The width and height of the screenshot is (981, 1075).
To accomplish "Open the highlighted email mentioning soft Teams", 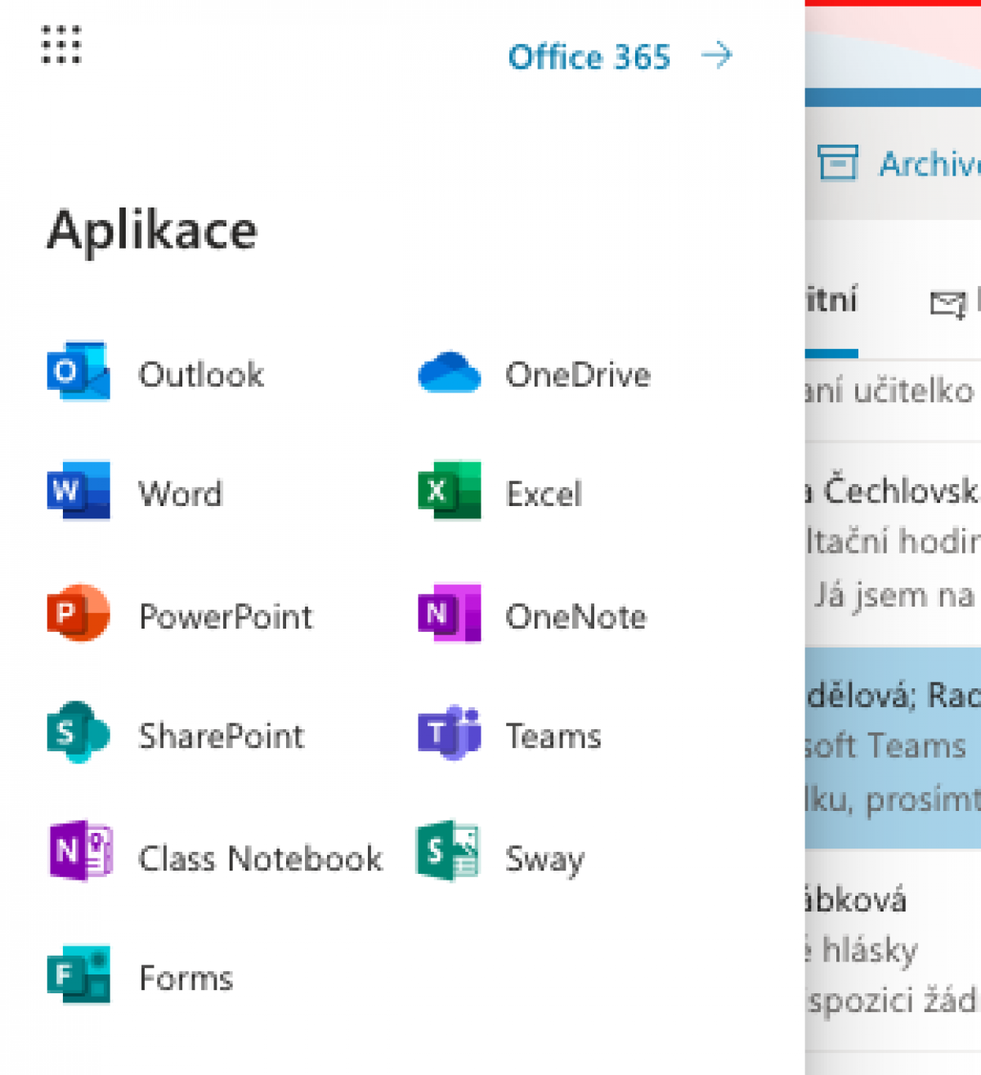I will coord(893,747).
